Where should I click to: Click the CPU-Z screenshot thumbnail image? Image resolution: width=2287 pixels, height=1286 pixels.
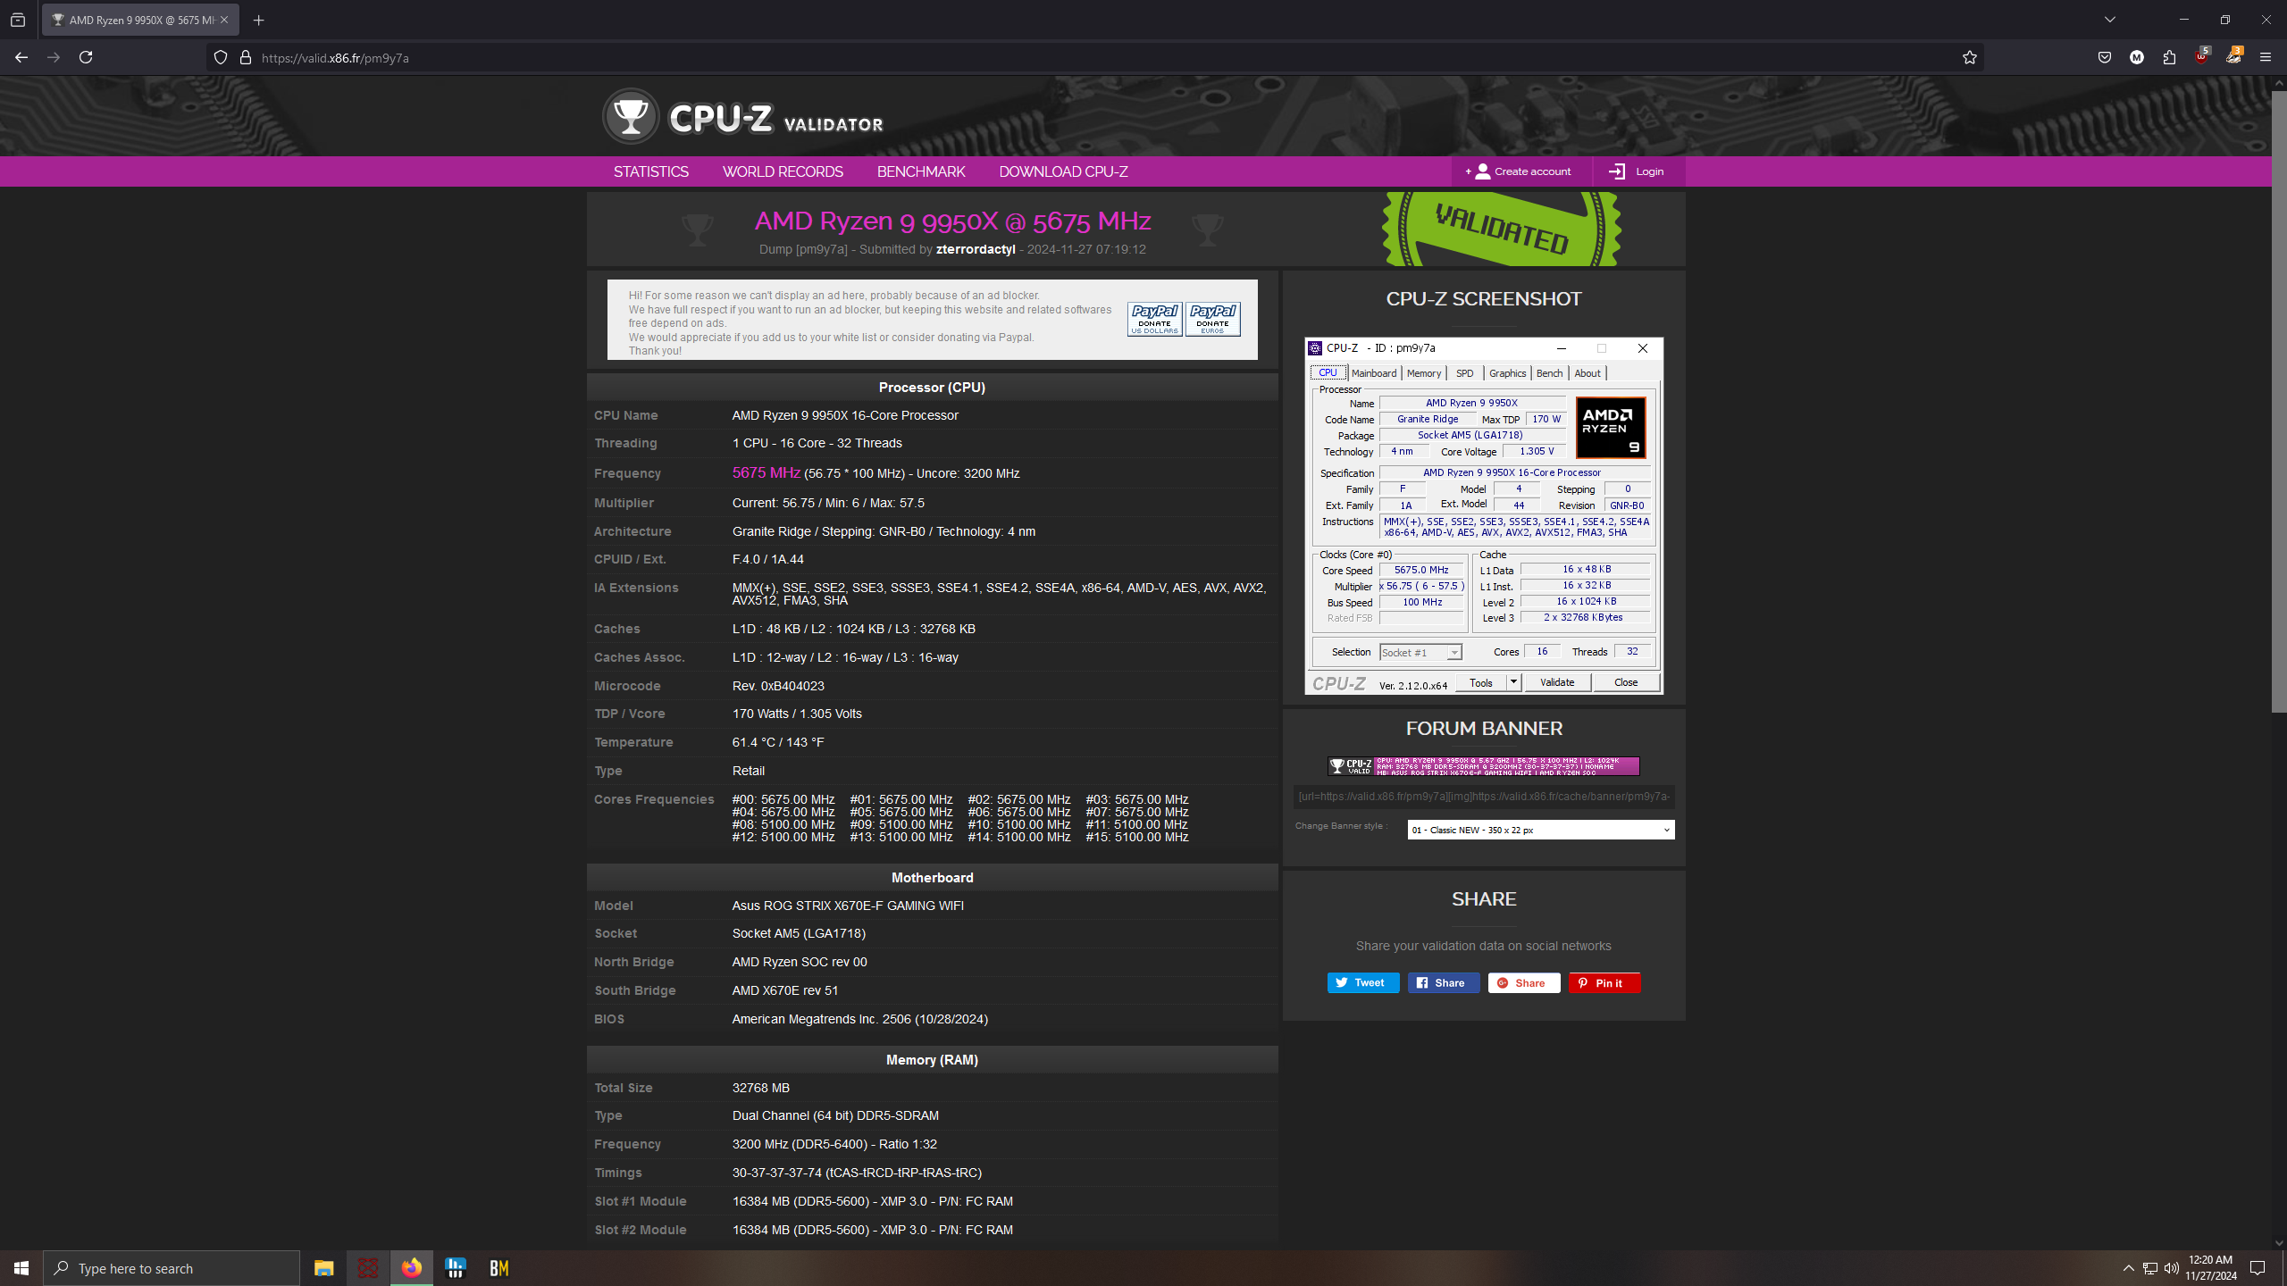click(x=1484, y=516)
